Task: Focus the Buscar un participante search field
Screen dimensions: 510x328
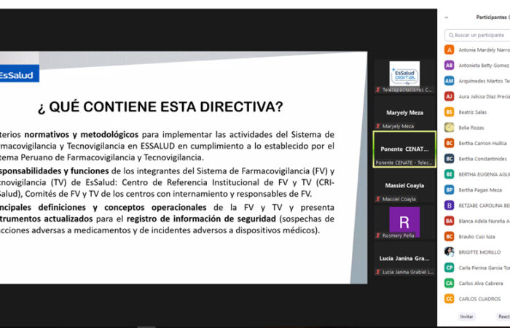Action: coord(481,35)
